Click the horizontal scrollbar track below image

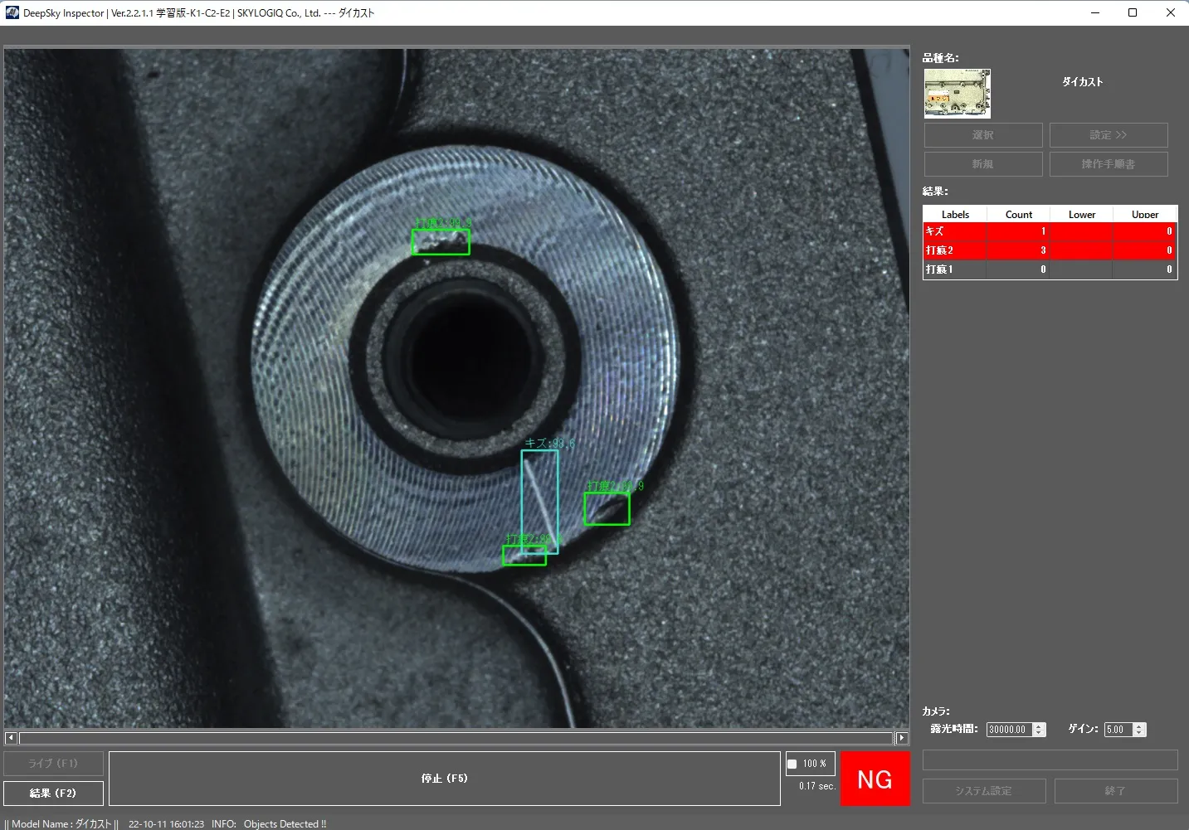pyautogui.click(x=456, y=738)
